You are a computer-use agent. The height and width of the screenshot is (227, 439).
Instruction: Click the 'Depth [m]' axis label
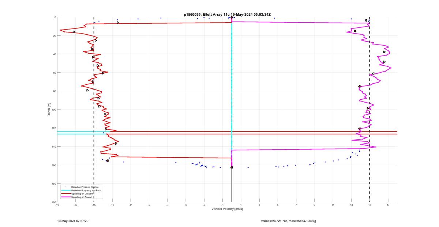click(49, 109)
